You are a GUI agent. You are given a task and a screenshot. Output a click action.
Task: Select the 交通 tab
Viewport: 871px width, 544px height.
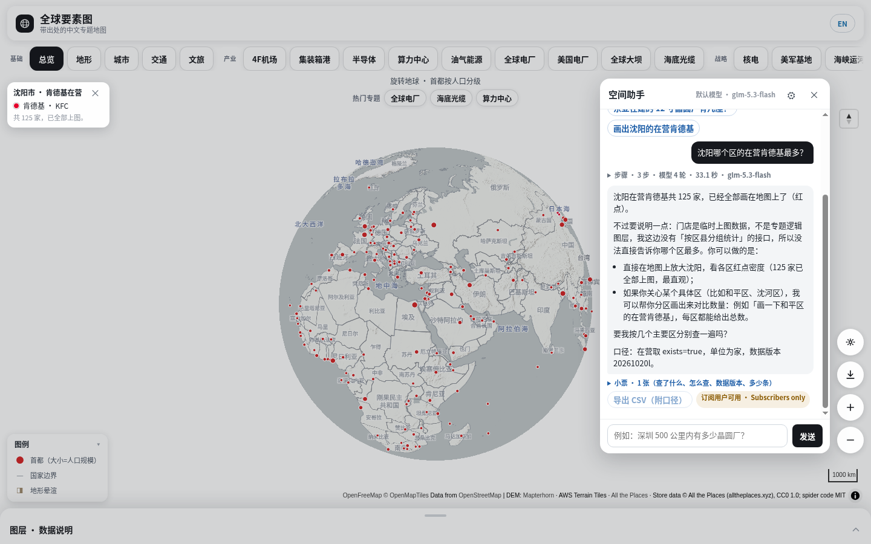coord(159,59)
